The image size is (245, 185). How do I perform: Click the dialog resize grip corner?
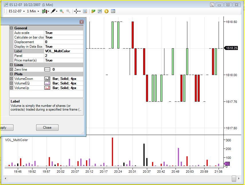click(83, 133)
